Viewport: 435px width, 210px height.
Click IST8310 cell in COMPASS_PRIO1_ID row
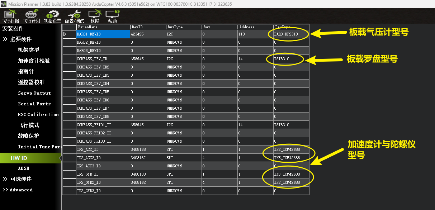[291, 125]
